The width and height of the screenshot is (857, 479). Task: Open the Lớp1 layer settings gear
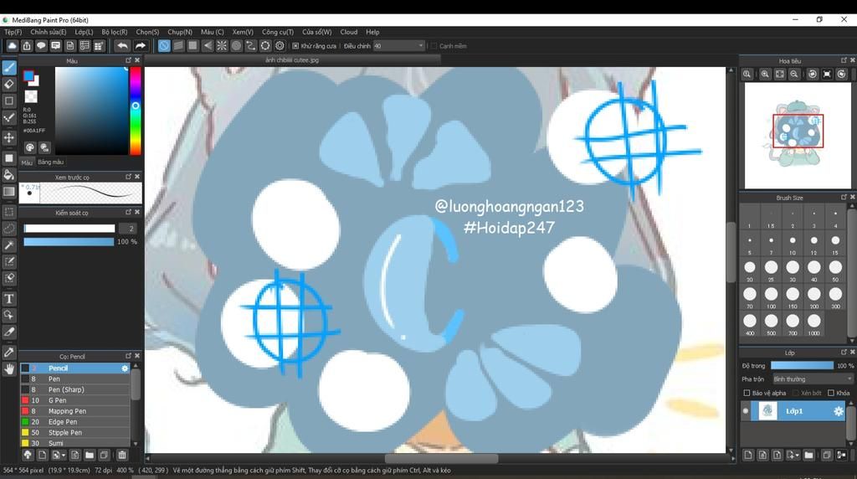838,411
